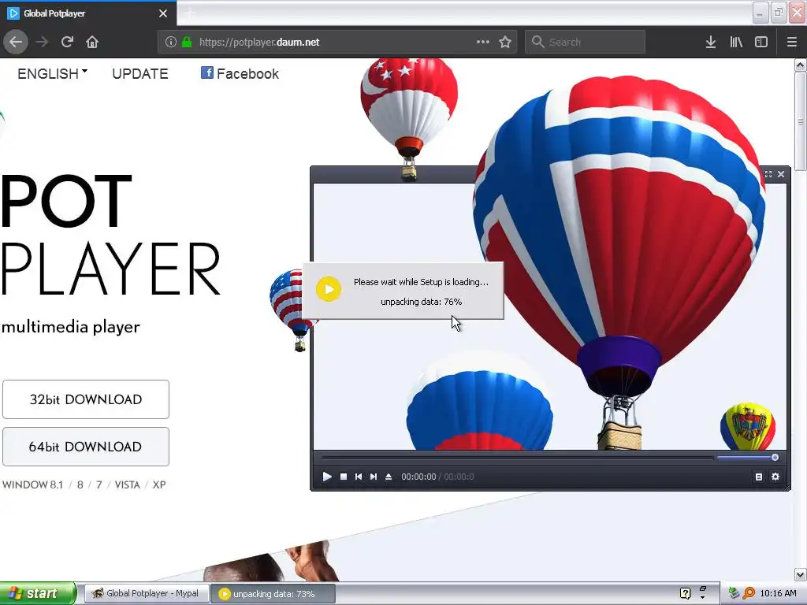The height and width of the screenshot is (605, 807).
Task: Stop button in the player mockup
Action: [344, 477]
